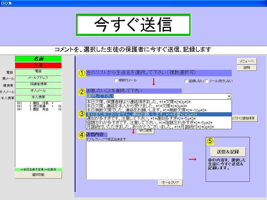
Task: Select student 豊臣 秀吉 in list
Action: click(x=39, y=109)
